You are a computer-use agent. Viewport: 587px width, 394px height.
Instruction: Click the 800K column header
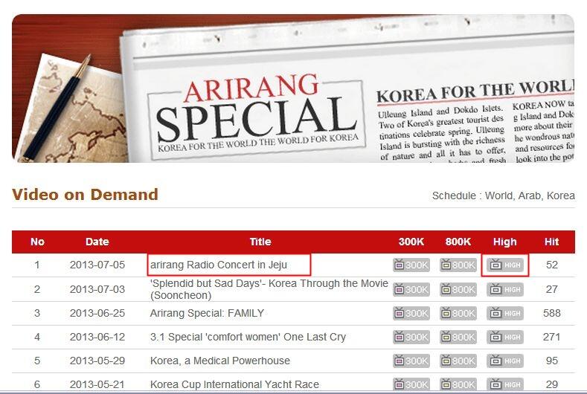click(x=458, y=242)
